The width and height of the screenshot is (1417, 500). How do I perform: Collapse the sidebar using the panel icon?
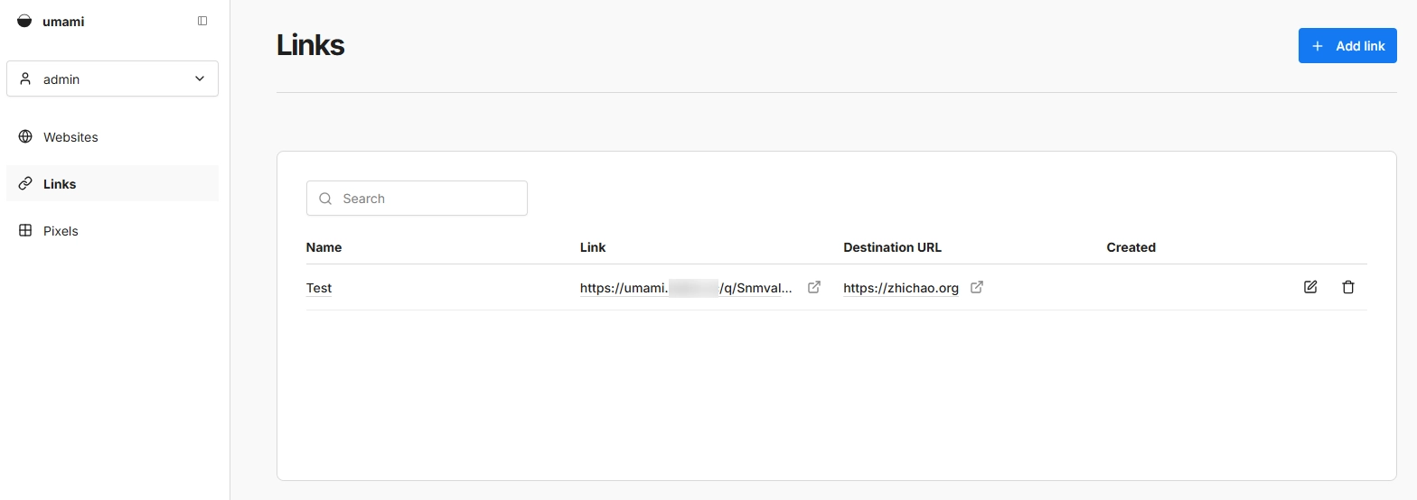[x=202, y=21]
